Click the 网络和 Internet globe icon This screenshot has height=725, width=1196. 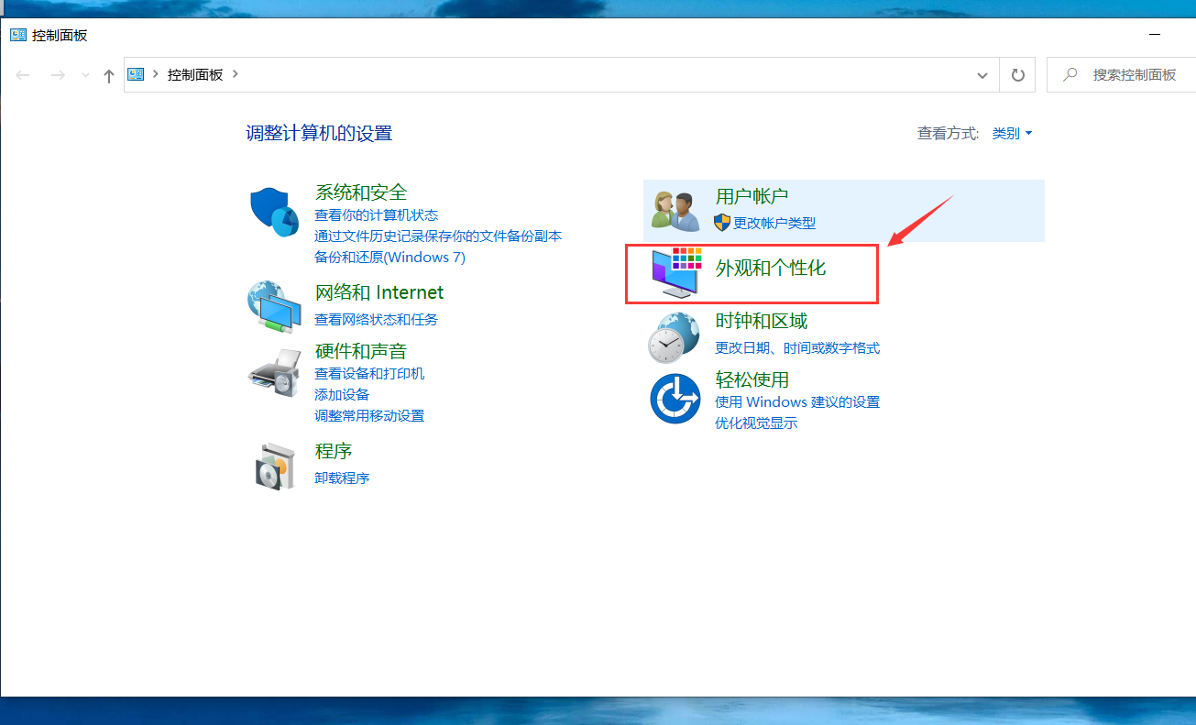(273, 305)
